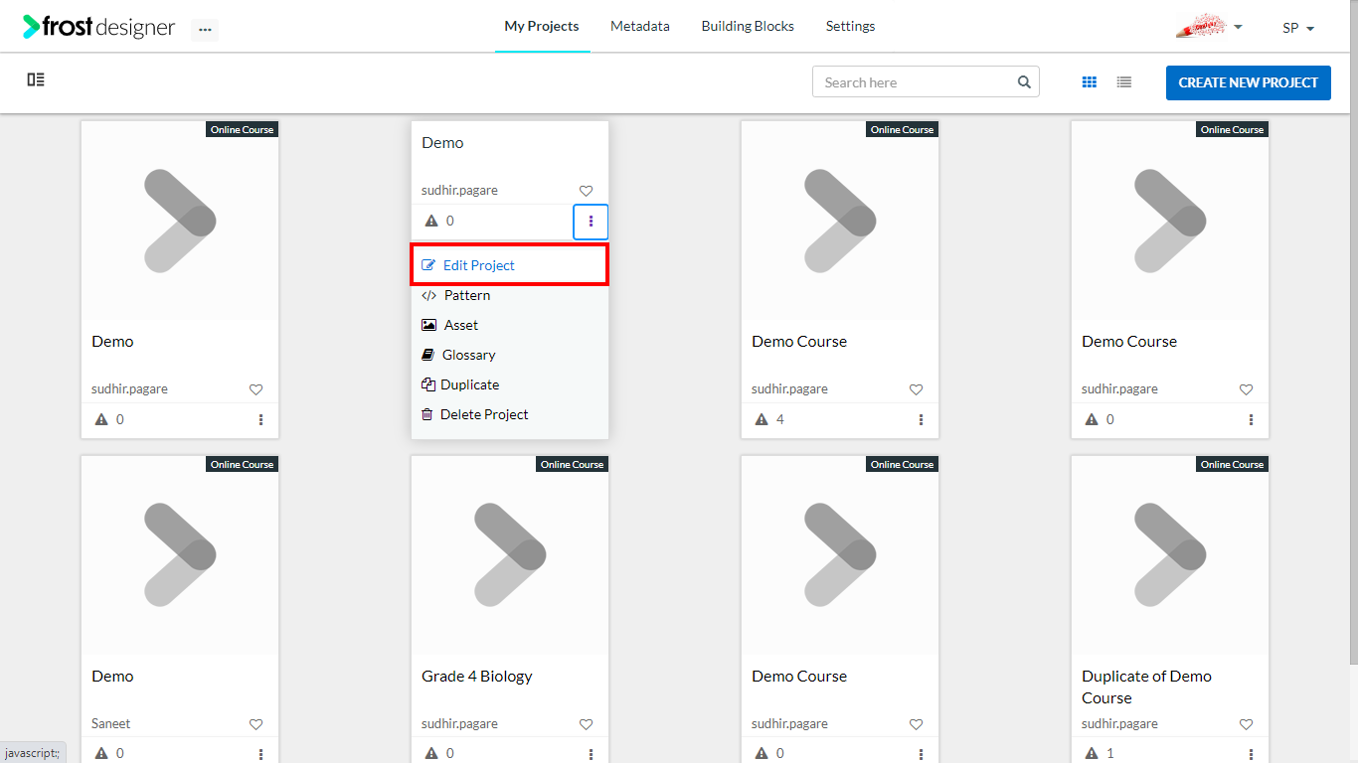The image size is (1358, 763).
Task: Select Pattern in the project menu
Action: click(x=509, y=295)
